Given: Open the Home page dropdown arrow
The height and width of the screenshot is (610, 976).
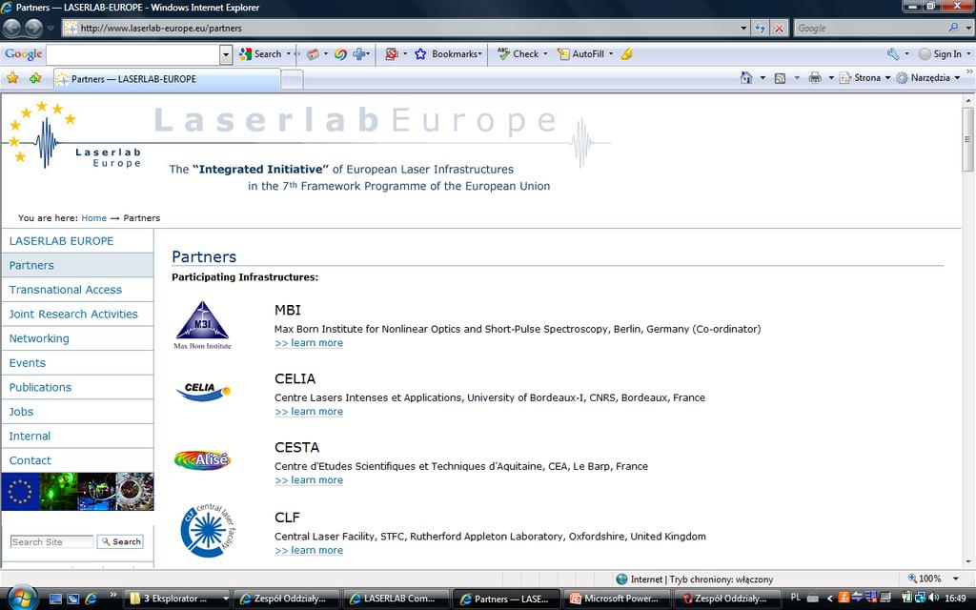Looking at the screenshot, I should point(762,78).
